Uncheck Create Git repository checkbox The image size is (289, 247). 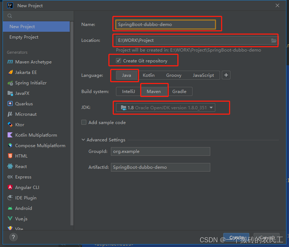tap(118, 61)
